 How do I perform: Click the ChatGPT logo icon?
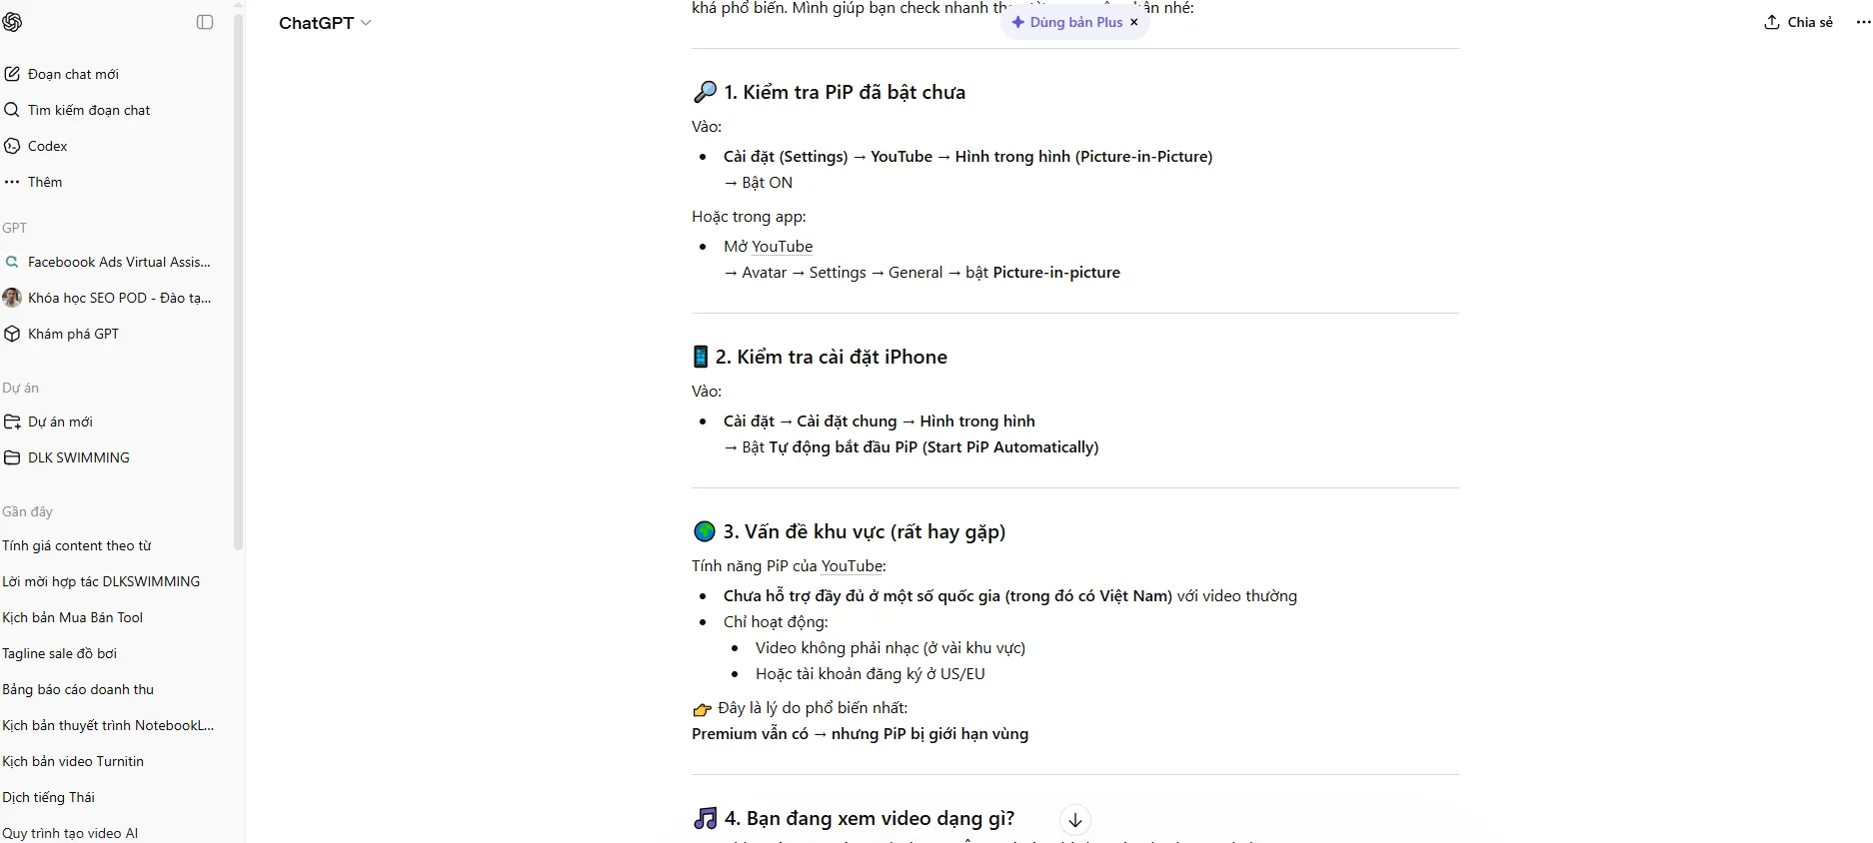tap(12, 22)
